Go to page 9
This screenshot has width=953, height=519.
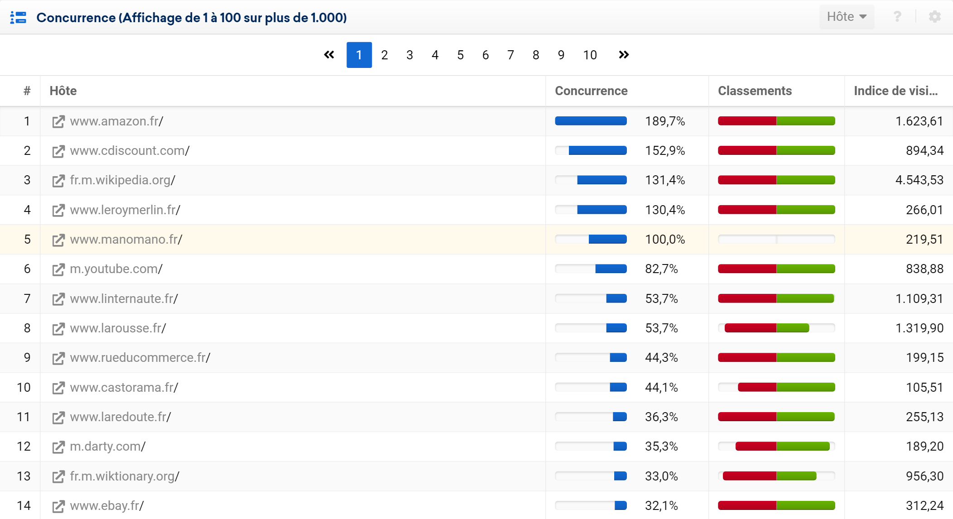point(561,55)
